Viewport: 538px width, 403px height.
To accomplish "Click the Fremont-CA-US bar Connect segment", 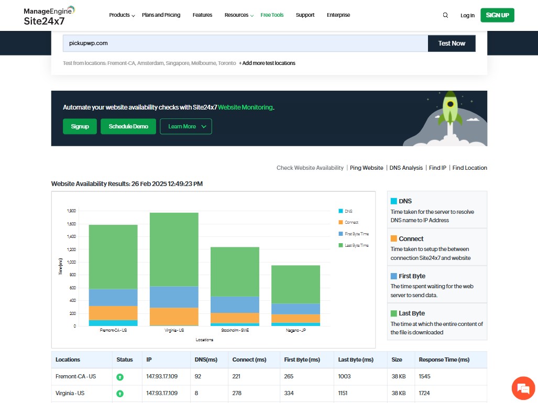I will click(113, 313).
